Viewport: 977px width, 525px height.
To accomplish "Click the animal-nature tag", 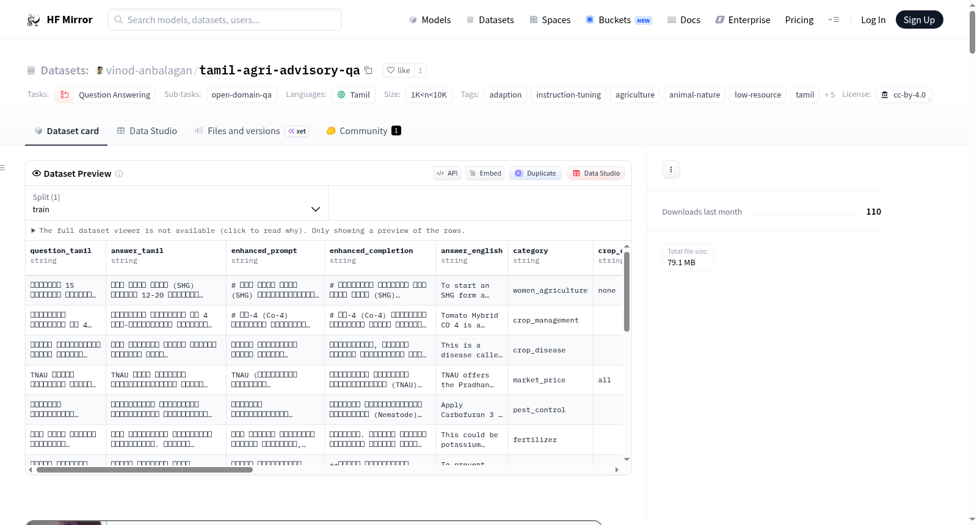I will [695, 95].
